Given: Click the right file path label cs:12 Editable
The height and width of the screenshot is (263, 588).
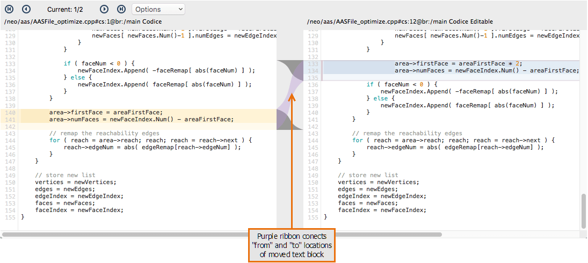Looking at the screenshot, I should pos(400,21).
